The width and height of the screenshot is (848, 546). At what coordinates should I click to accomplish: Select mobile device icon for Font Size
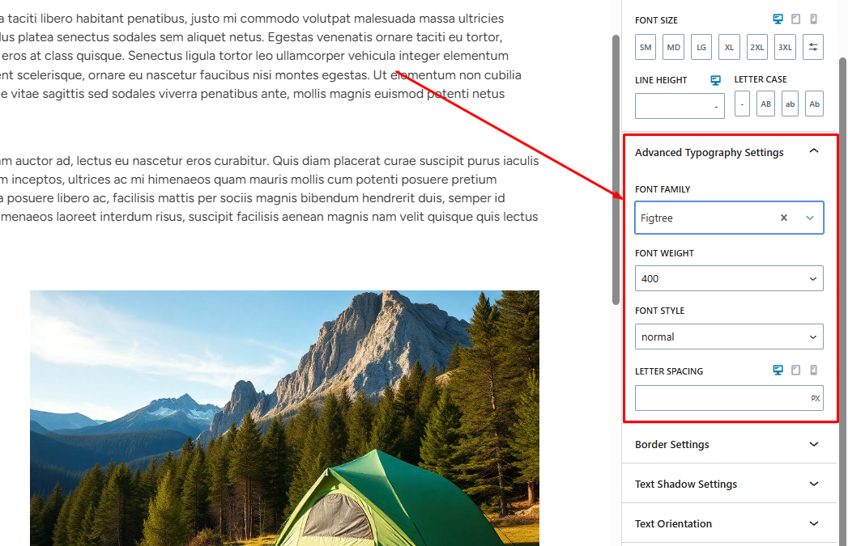(x=814, y=19)
